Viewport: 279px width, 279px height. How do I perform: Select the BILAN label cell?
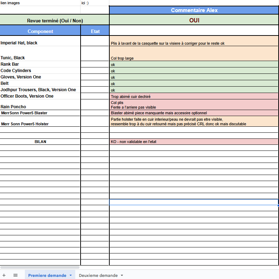point(40,142)
